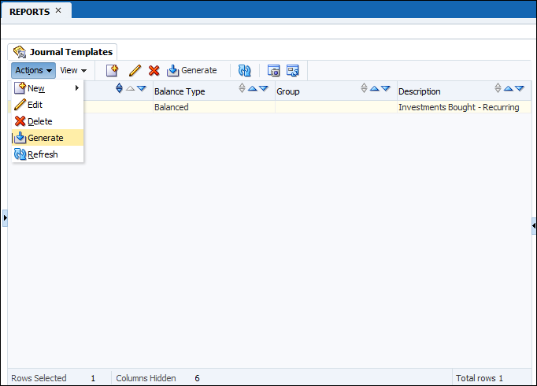Open Balance Type column sort options
This screenshot has width=537, height=386.
pyautogui.click(x=242, y=88)
